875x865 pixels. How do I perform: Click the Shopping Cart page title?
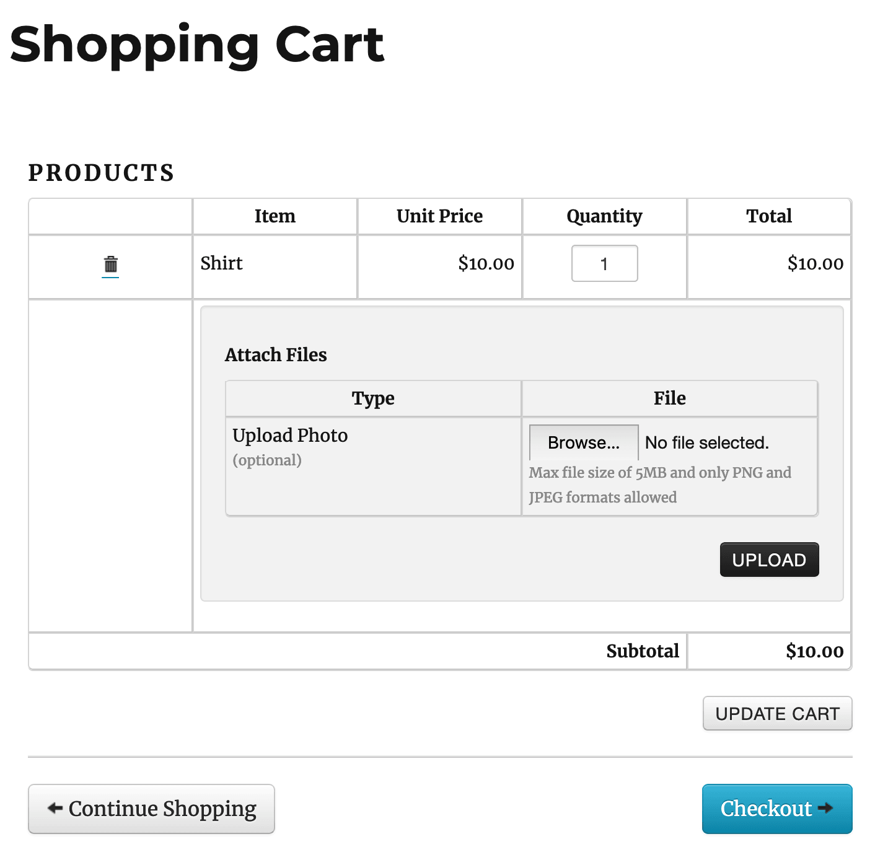(197, 45)
